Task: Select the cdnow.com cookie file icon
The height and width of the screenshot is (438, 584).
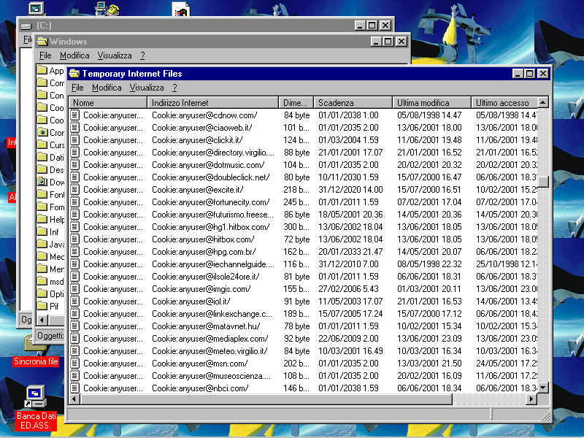Action: (x=75, y=115)
